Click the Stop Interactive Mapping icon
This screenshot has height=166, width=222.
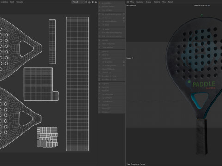[99, 36]
